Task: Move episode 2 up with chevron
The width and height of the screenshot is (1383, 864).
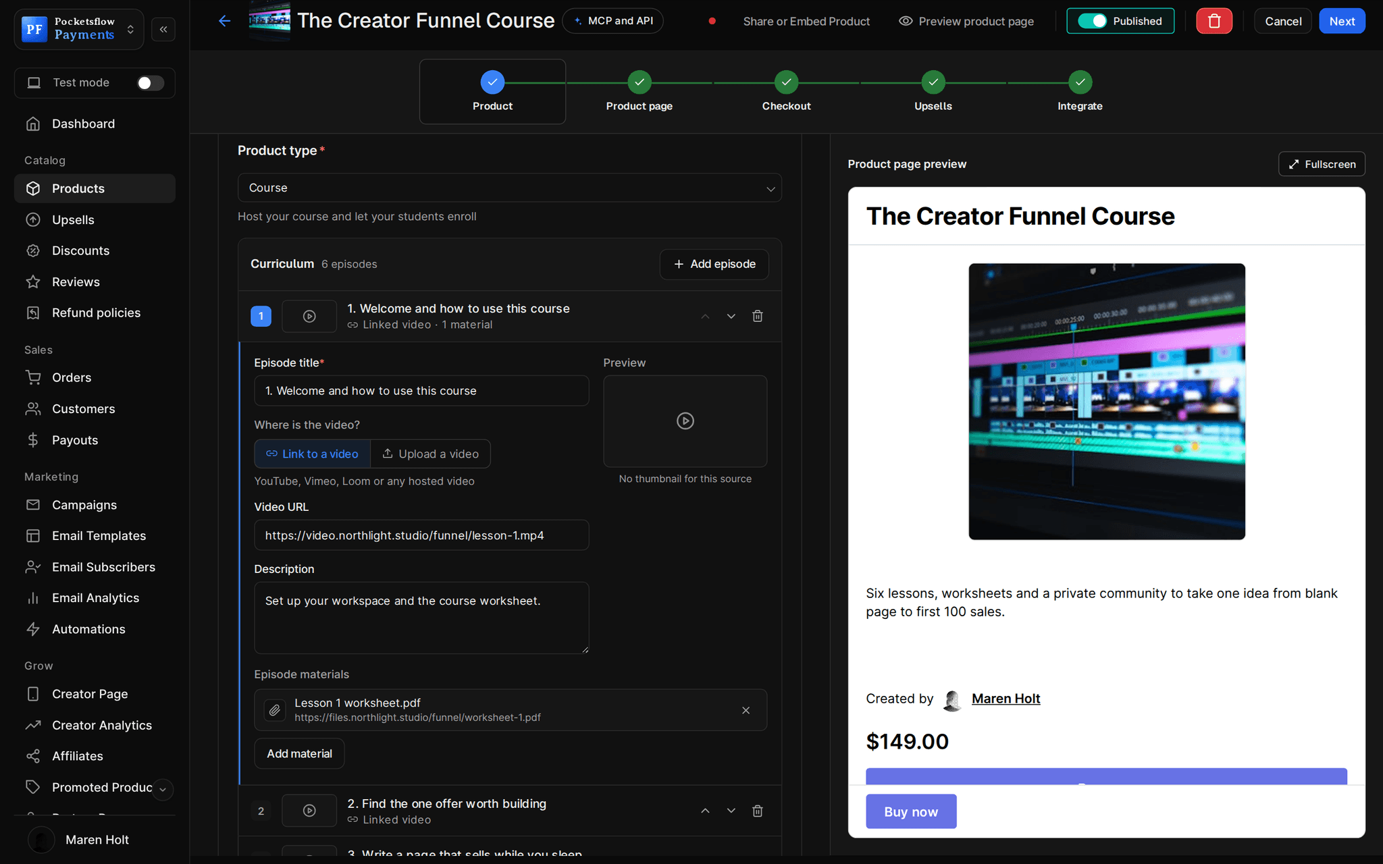Action: pos(705,811)
